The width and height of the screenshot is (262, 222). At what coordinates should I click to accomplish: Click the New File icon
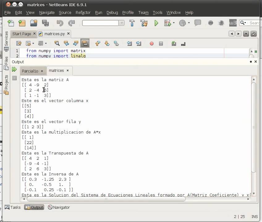tap(11, 23)
